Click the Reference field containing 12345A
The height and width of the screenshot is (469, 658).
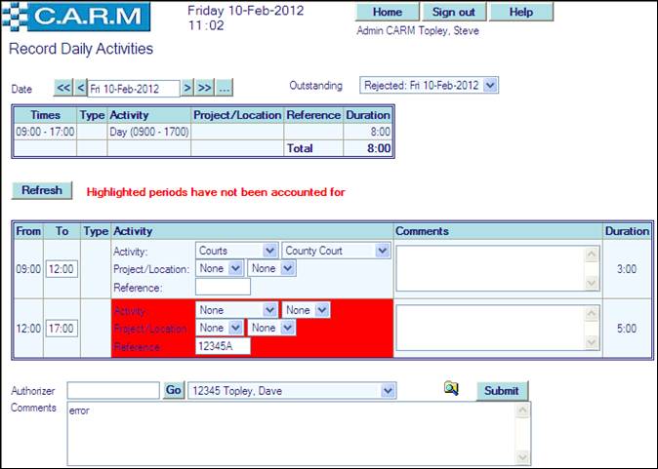point(223,345)
